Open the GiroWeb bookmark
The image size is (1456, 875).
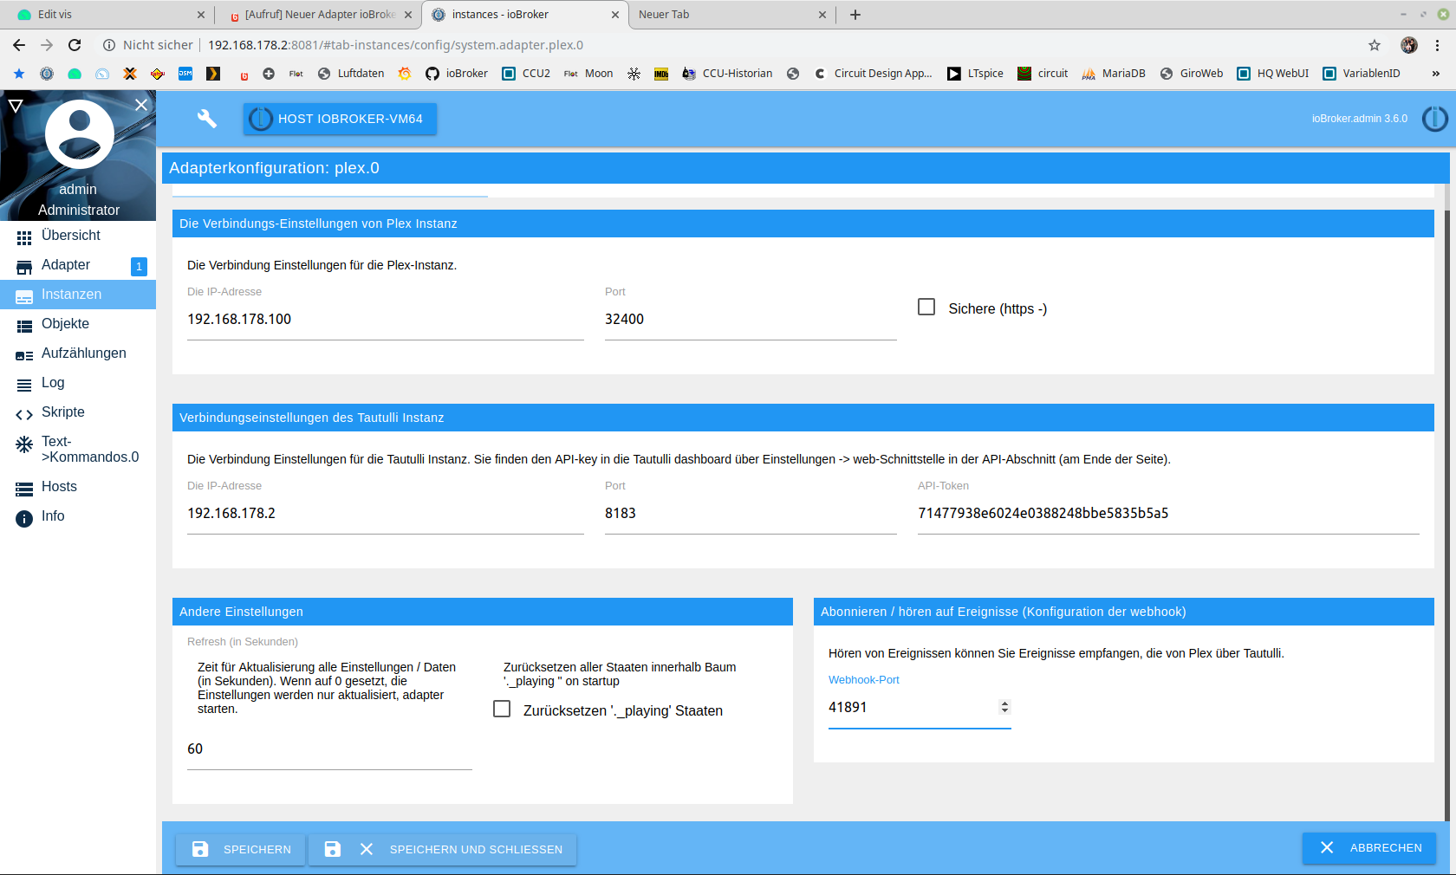pyautogui.click(x=1192, y=74)
